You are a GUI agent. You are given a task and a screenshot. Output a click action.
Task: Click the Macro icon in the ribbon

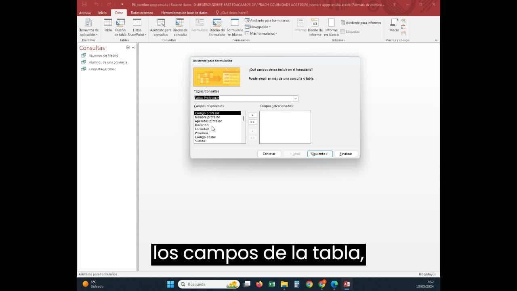[394, 23]
